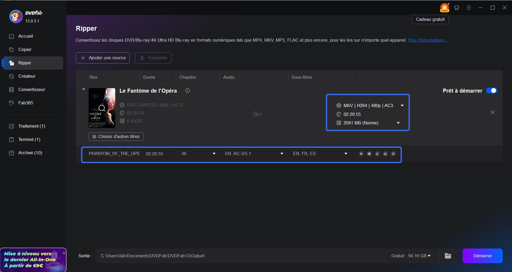
Task: Minimize the DVDFab window
Action: (x=481, y=8)
